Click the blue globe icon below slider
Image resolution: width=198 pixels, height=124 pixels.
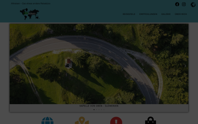[48, 120]
